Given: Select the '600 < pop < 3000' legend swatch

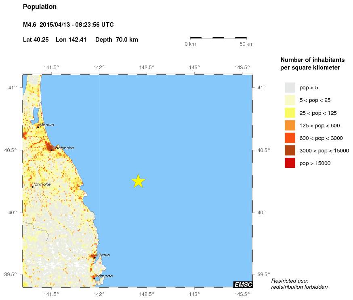Looking at the screenshot, I should tap(290, 138).
